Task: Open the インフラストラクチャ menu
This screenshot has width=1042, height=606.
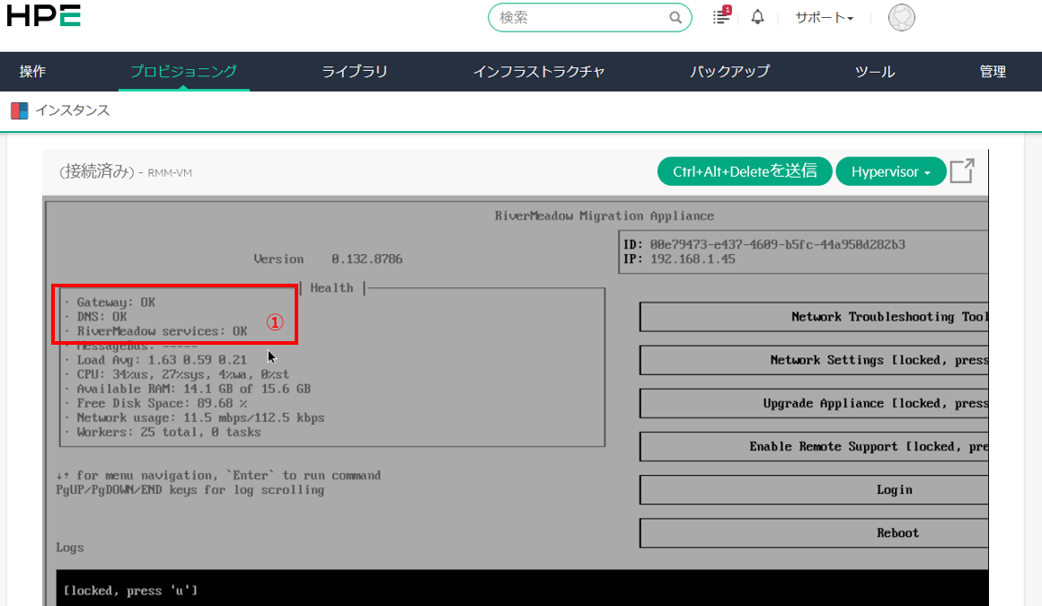Action: pyautogui.click(x=539, y=71)
